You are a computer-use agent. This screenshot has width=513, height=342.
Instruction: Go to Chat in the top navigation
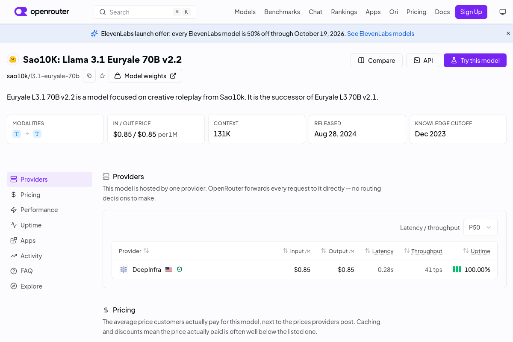pyautogui.click(x=315, y=12)
